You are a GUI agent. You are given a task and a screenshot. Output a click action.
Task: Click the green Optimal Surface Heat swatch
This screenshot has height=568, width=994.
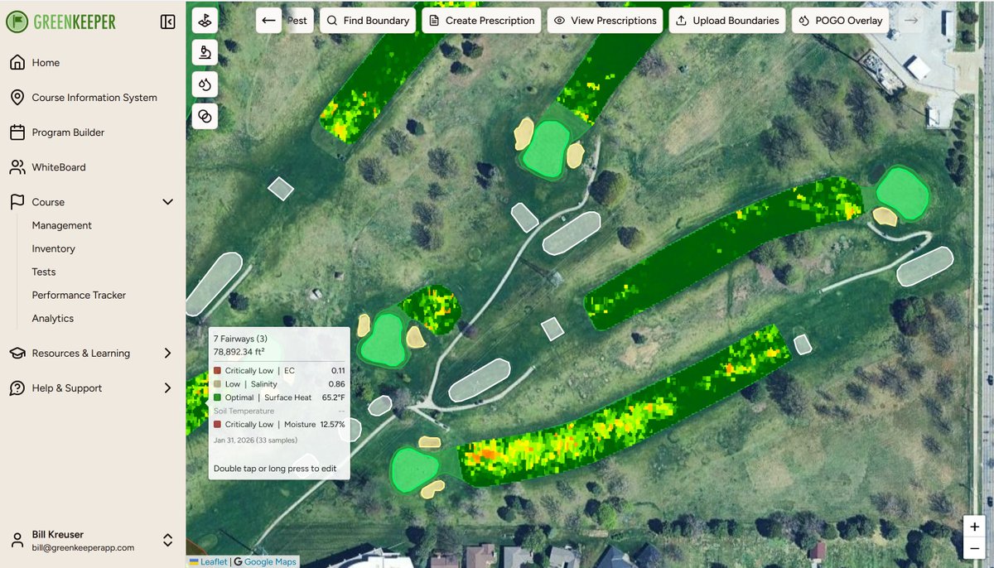click(218, 397)
